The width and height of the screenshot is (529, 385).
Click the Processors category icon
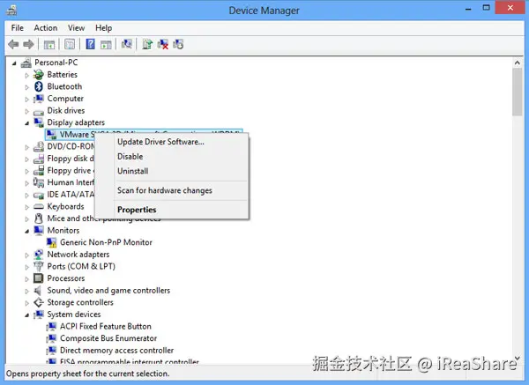(39, 278)
